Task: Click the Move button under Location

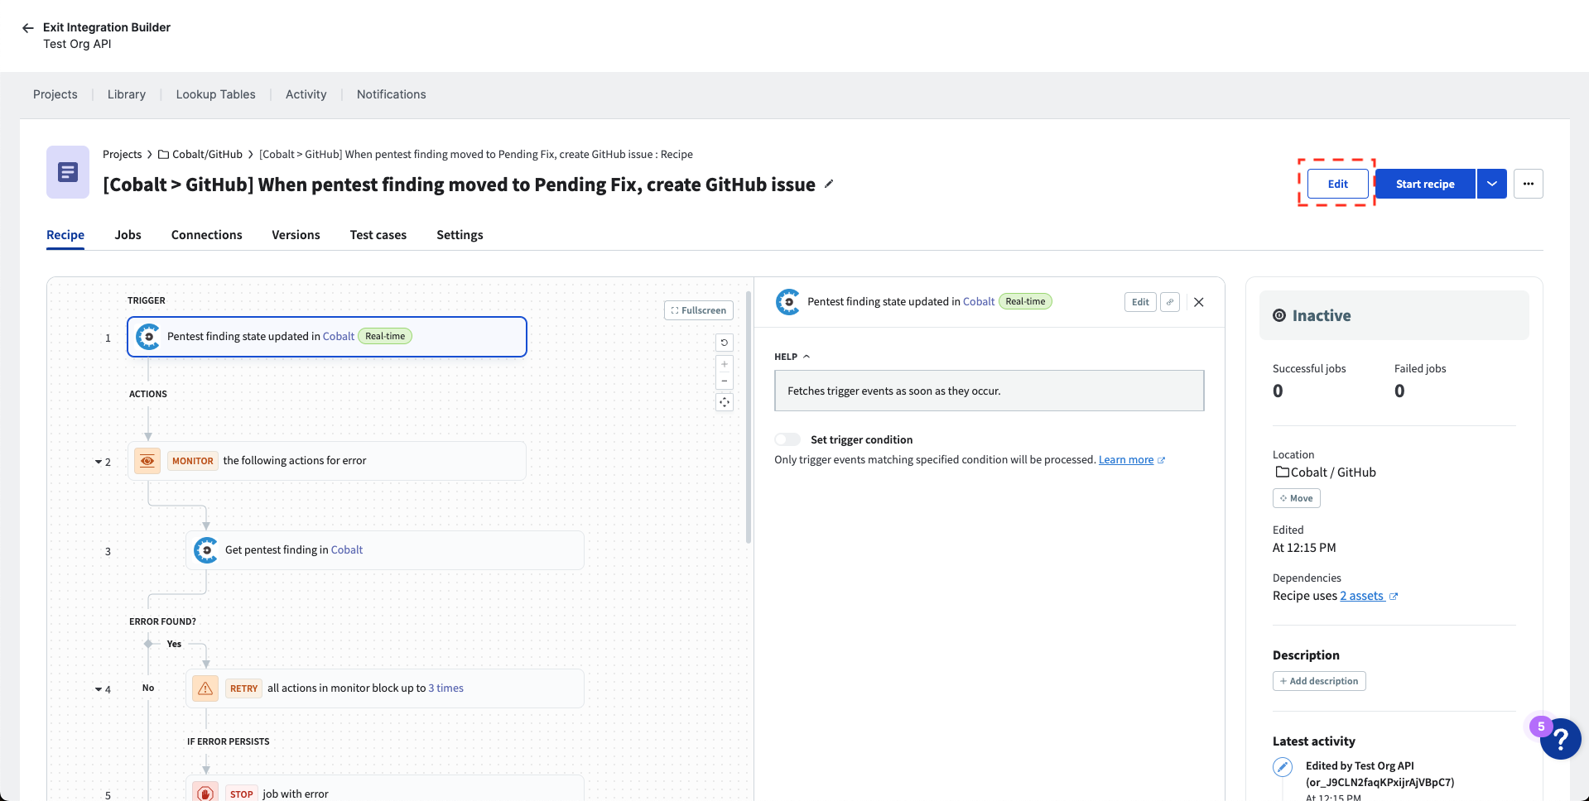Action: (x=1296, y=498)
